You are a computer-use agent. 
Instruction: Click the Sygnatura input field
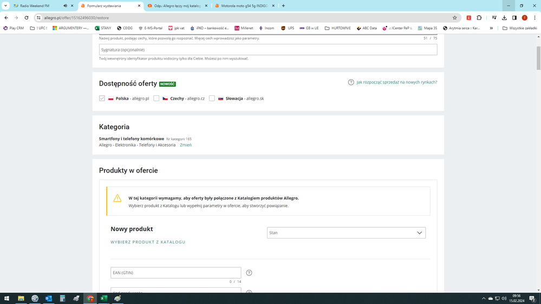tap(268, 50)
